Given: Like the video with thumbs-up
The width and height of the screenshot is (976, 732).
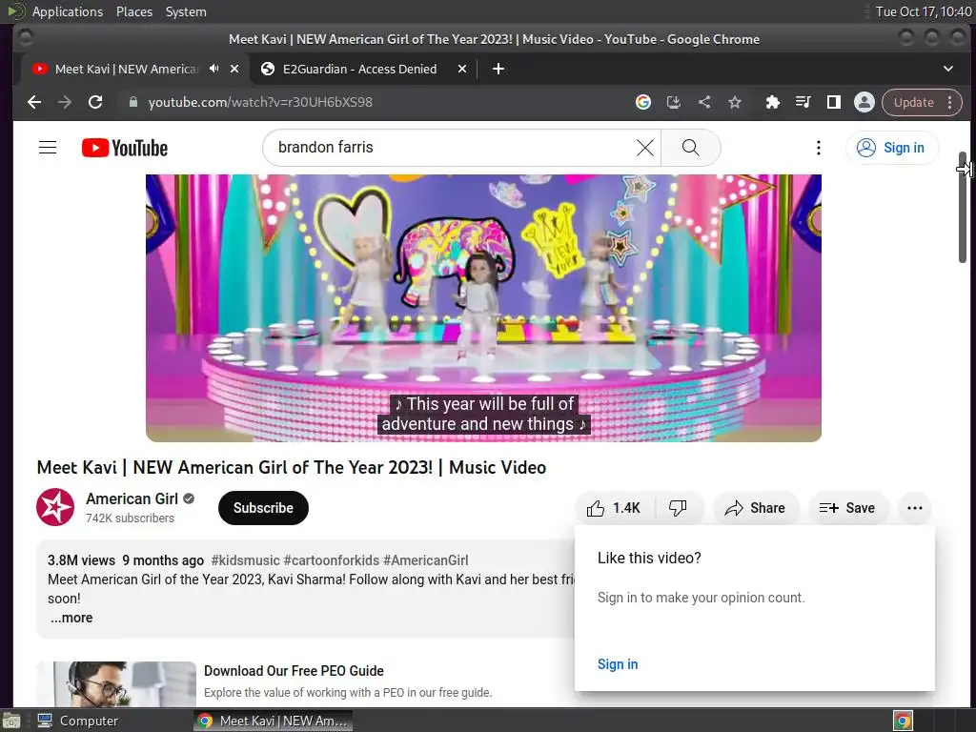Looking at the screenshot, I should tap(613, 508).
